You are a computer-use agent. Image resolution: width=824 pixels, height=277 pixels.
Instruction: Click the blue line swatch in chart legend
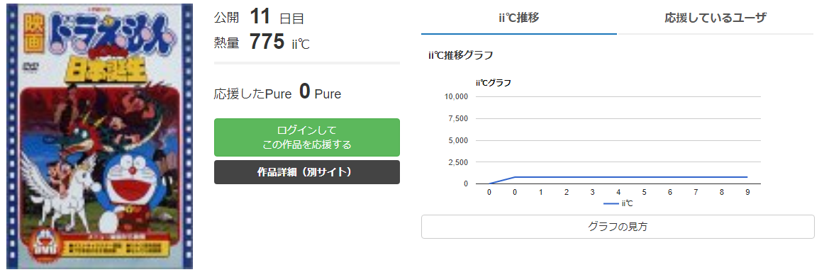(x=611, y=203)
